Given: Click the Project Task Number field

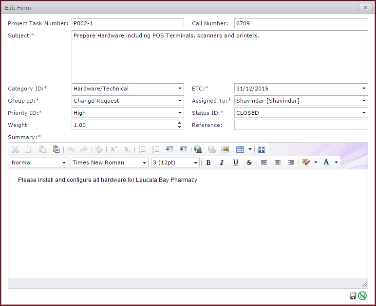Looking at the screenshot, I should [x=128, y=23].
